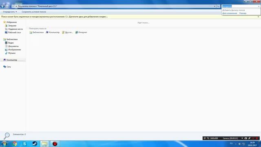Click the recorder magnifier resolution icon
The width and height of the screenshot is (261, 147).
pyautogui.click(x=208, y=138)
